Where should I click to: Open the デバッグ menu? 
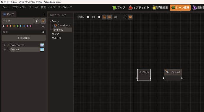[x=34, y=7]
